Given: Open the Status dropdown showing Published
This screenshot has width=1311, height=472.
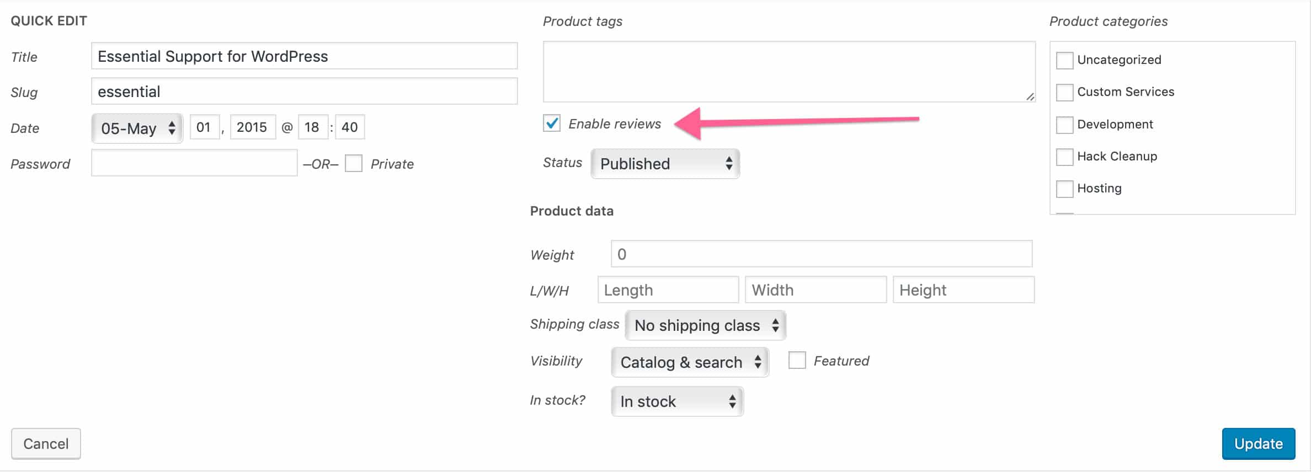Looking at the screenshot, I should point(665,164).
